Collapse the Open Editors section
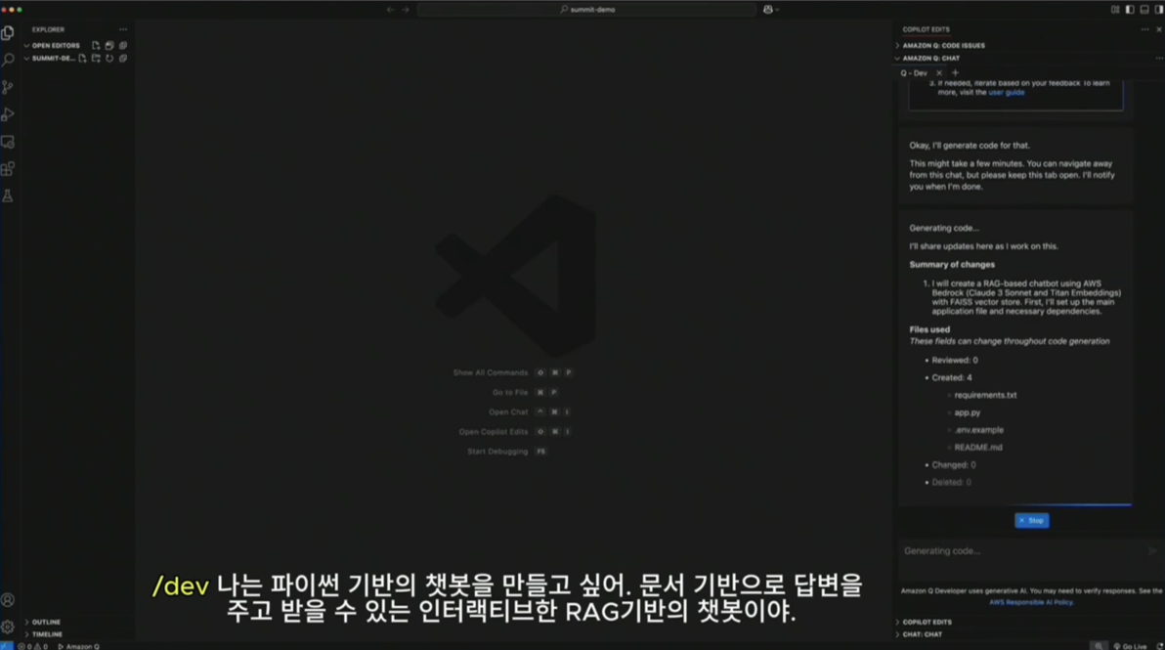Screen dimensions: 1165x650 [x=56, y=45]
